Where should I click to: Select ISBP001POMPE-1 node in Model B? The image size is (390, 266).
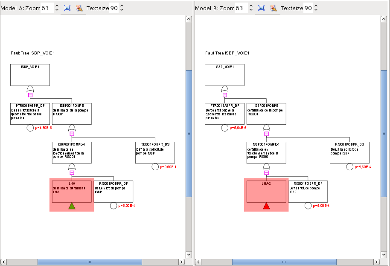point(266,153)
